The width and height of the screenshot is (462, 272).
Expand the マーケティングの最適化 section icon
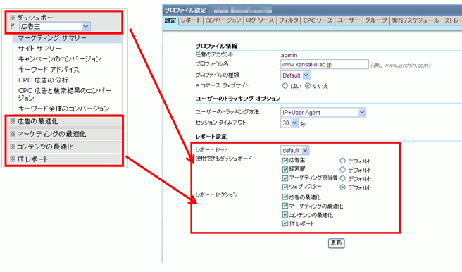pos(13,134)
